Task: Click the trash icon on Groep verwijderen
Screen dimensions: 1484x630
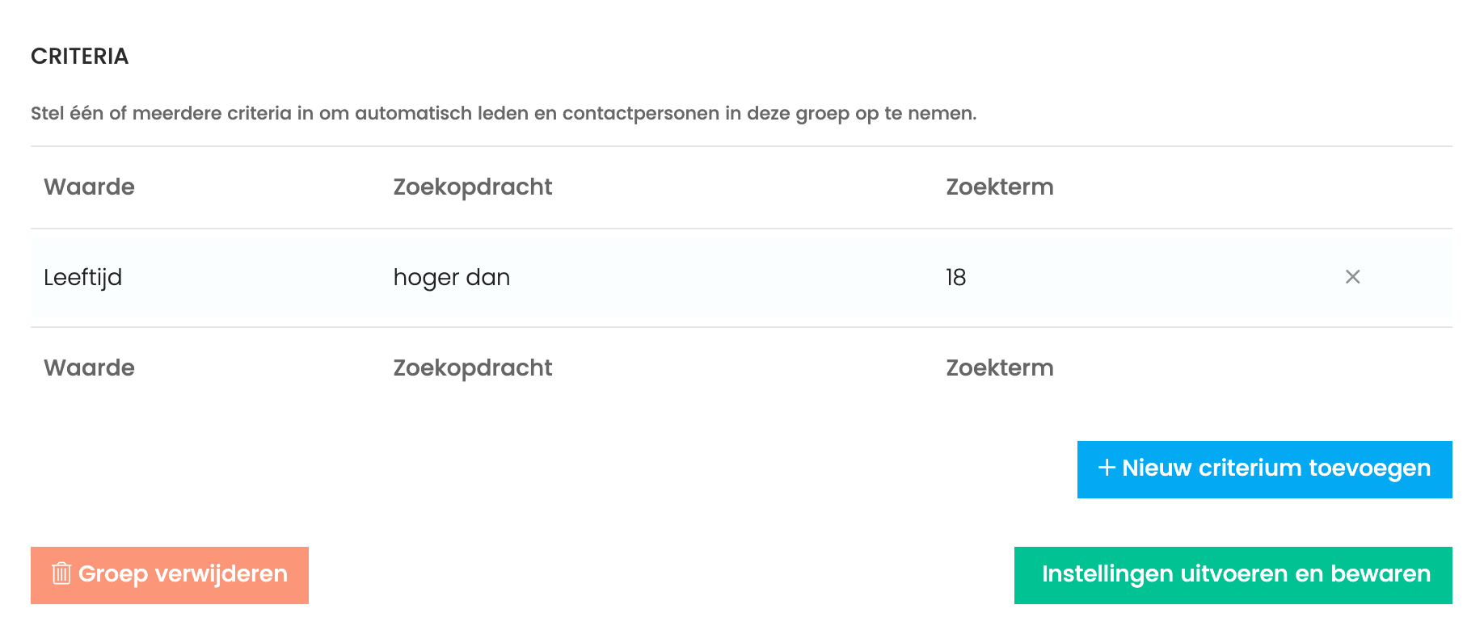Action: tap(61, 573)
